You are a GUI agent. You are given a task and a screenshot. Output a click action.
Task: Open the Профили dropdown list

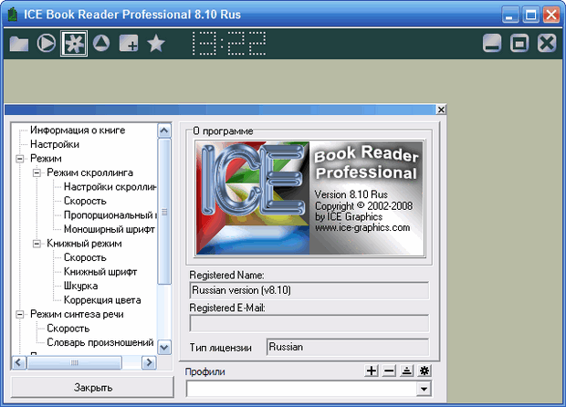click(x=424, y=389)
